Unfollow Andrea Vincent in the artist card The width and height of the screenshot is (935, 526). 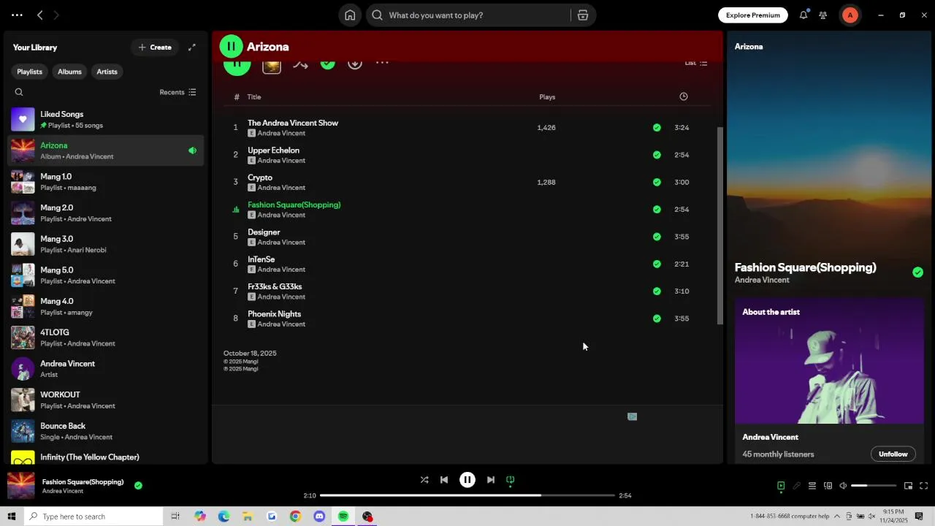tap(893, 454)
